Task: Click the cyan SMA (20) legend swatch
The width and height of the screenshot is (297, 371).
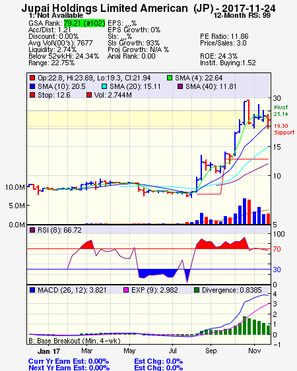Action: 104,86
